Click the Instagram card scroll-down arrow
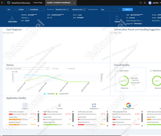This screenshot has width=161, height=136. click(38, 126)
